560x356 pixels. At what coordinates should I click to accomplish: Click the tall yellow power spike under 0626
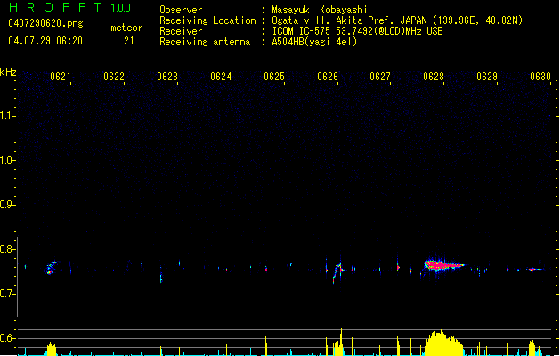(341, 342)
